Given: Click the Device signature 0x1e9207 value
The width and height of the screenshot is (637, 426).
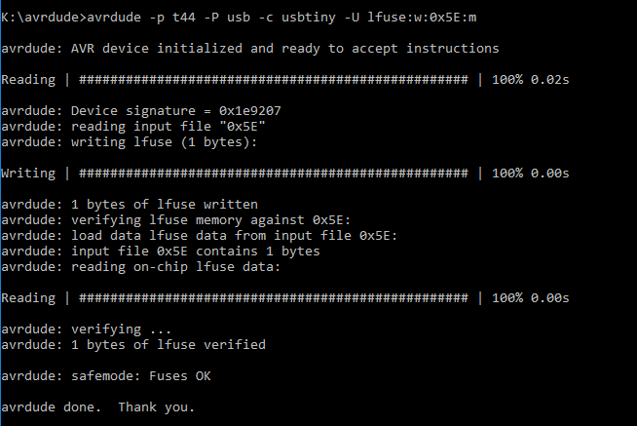Looking at the screenshot, I should pos(250,110).
